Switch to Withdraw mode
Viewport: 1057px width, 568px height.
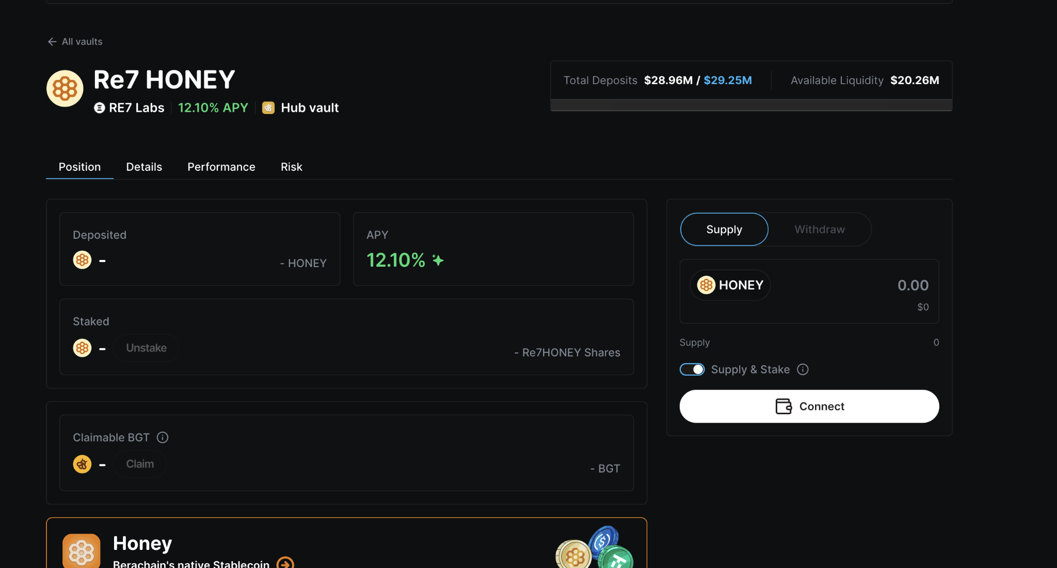tap(820, 230)
